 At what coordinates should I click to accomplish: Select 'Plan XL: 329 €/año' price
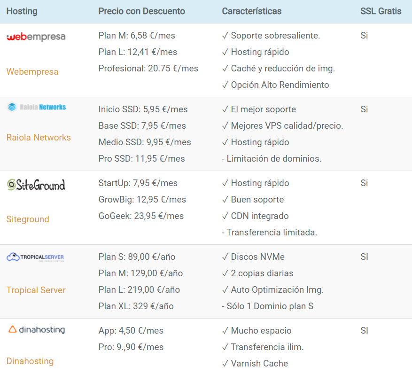point(136,306)
